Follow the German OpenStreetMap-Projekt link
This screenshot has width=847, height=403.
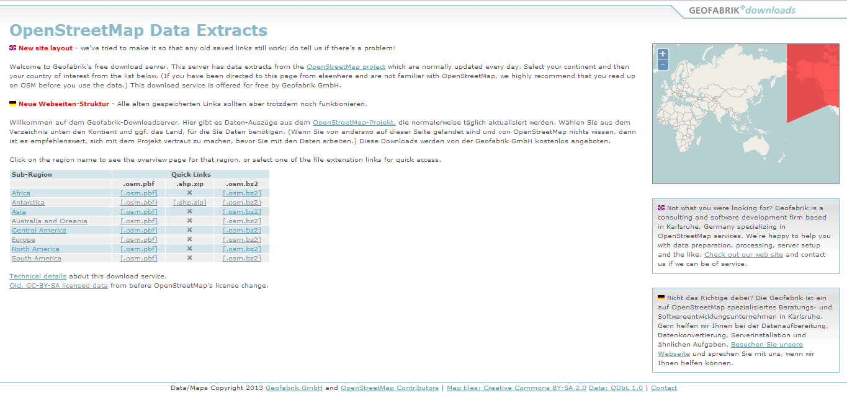click(354, 123)
